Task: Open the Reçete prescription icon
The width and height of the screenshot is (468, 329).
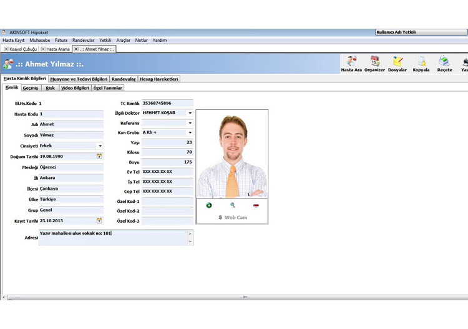Action: 444,64
